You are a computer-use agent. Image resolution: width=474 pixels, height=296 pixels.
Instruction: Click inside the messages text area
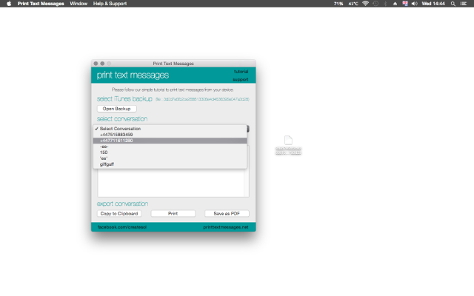coord(171,183)
